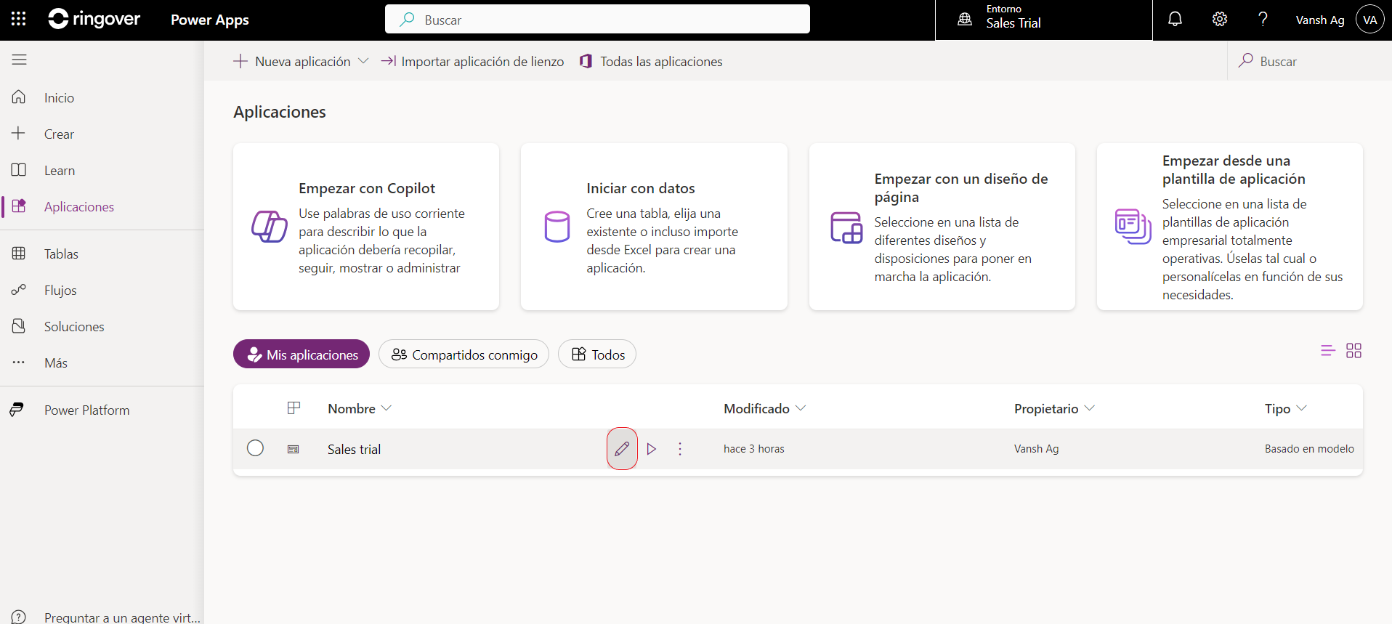Image resolution: width=1392 pixels, height=624 pixels.
Task: Switch to list view layout icon
Action: 1328,351
